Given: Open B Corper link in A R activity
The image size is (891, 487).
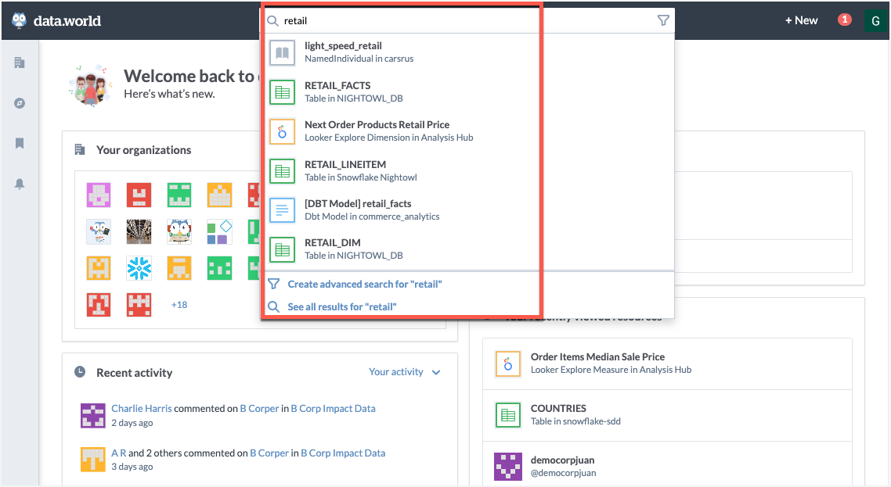Looking at the screenshot, I should click(x=269, y=453).
